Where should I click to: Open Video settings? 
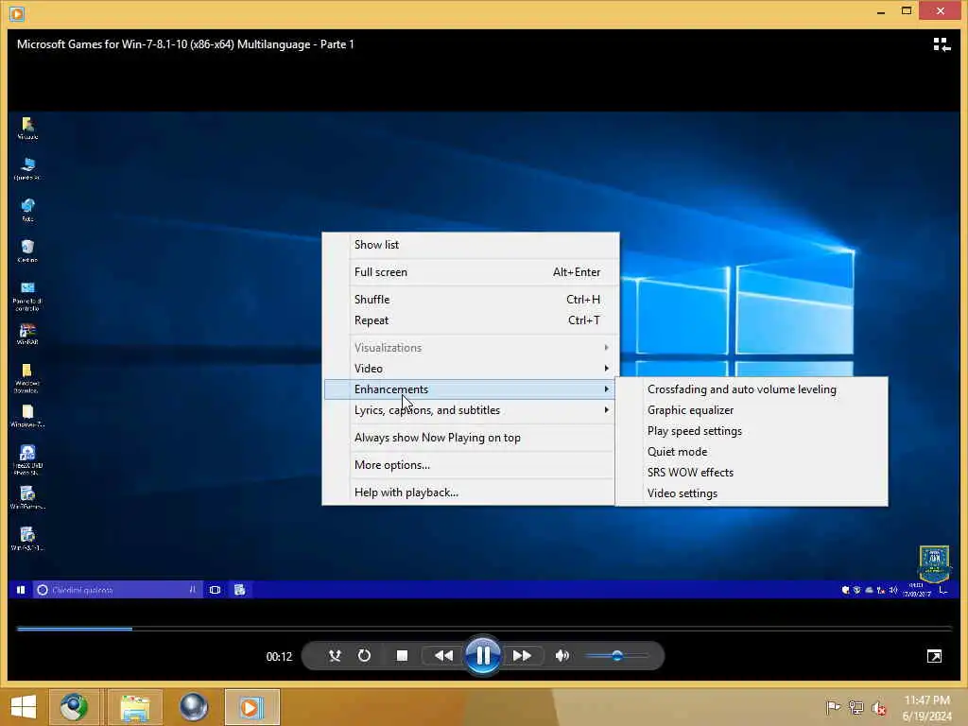coord(752,493)
